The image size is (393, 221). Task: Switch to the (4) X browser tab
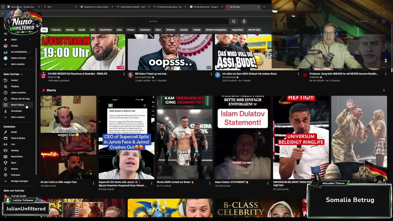[60, 7]
